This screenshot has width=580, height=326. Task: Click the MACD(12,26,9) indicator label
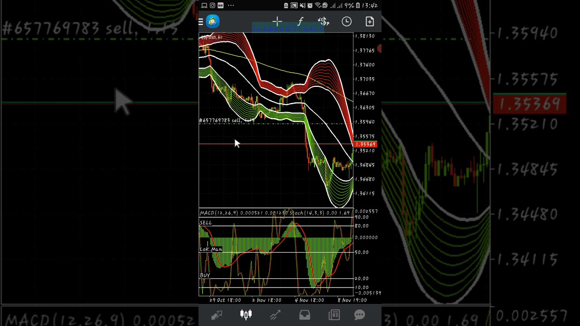(219, 213)
